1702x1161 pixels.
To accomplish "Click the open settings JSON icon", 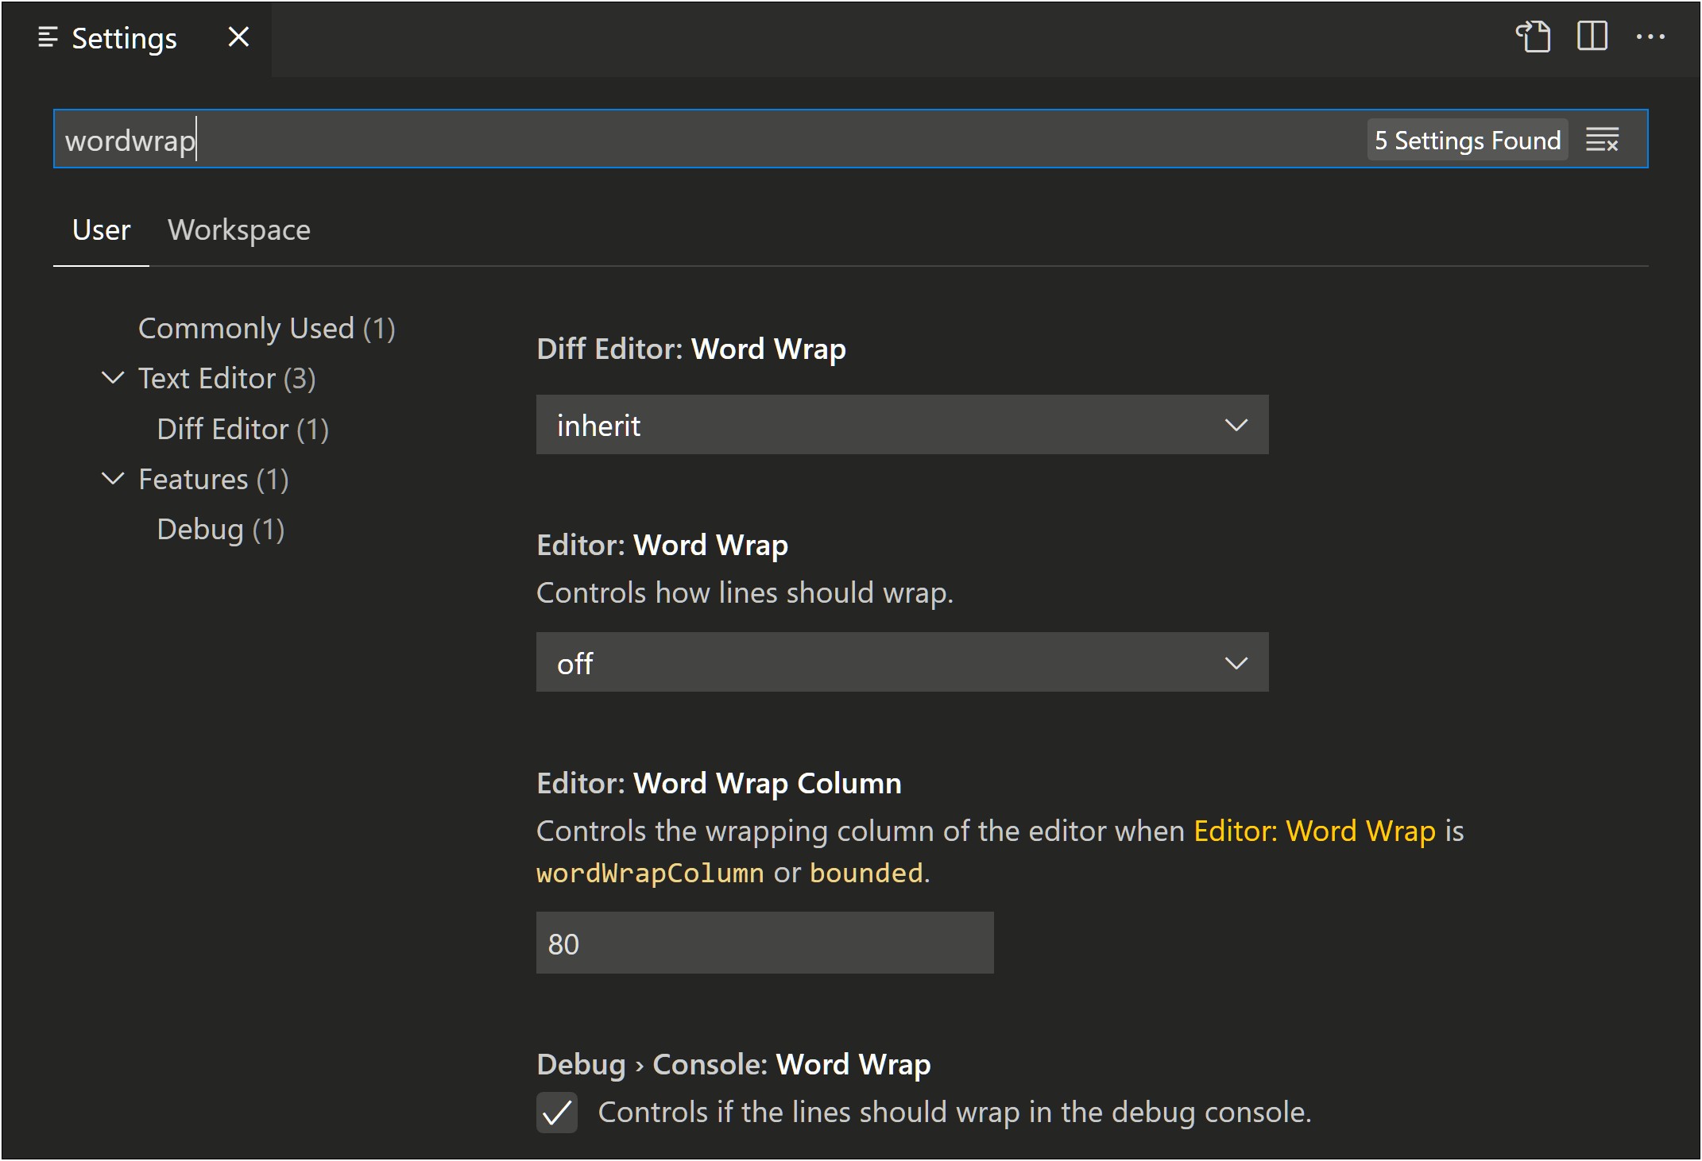I will point(1534,37).
